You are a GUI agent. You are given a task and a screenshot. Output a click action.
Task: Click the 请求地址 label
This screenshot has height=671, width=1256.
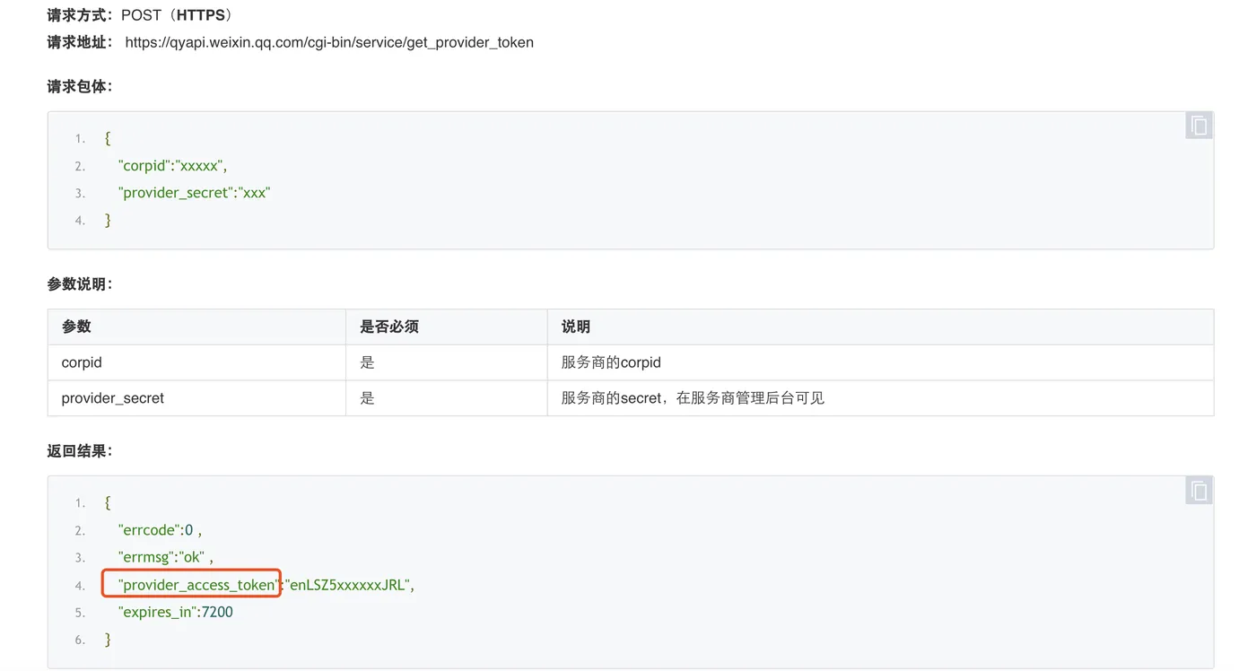[x=80, y=42]
